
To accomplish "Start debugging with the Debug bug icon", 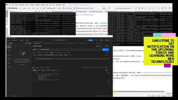I will pos(139,8).
